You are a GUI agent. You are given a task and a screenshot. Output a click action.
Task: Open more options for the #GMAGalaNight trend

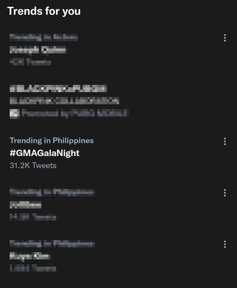pos(225,141)
